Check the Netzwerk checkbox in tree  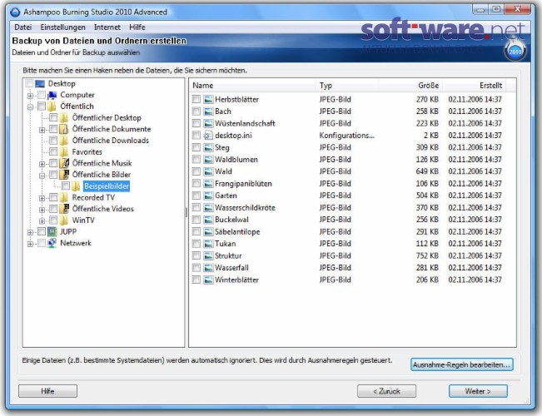[x=42, y=243]
